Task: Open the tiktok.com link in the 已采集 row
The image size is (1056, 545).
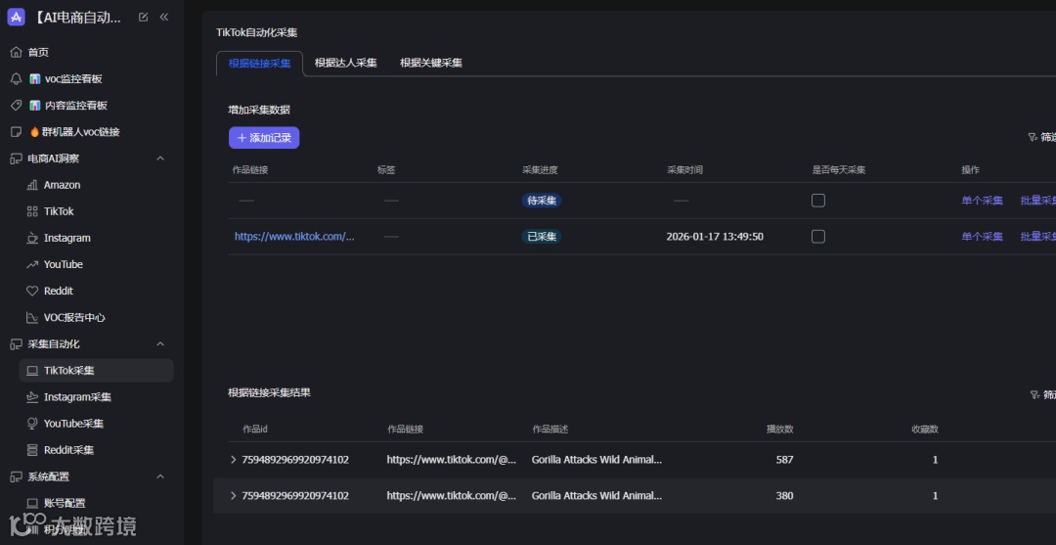Action: pos(294,237)
